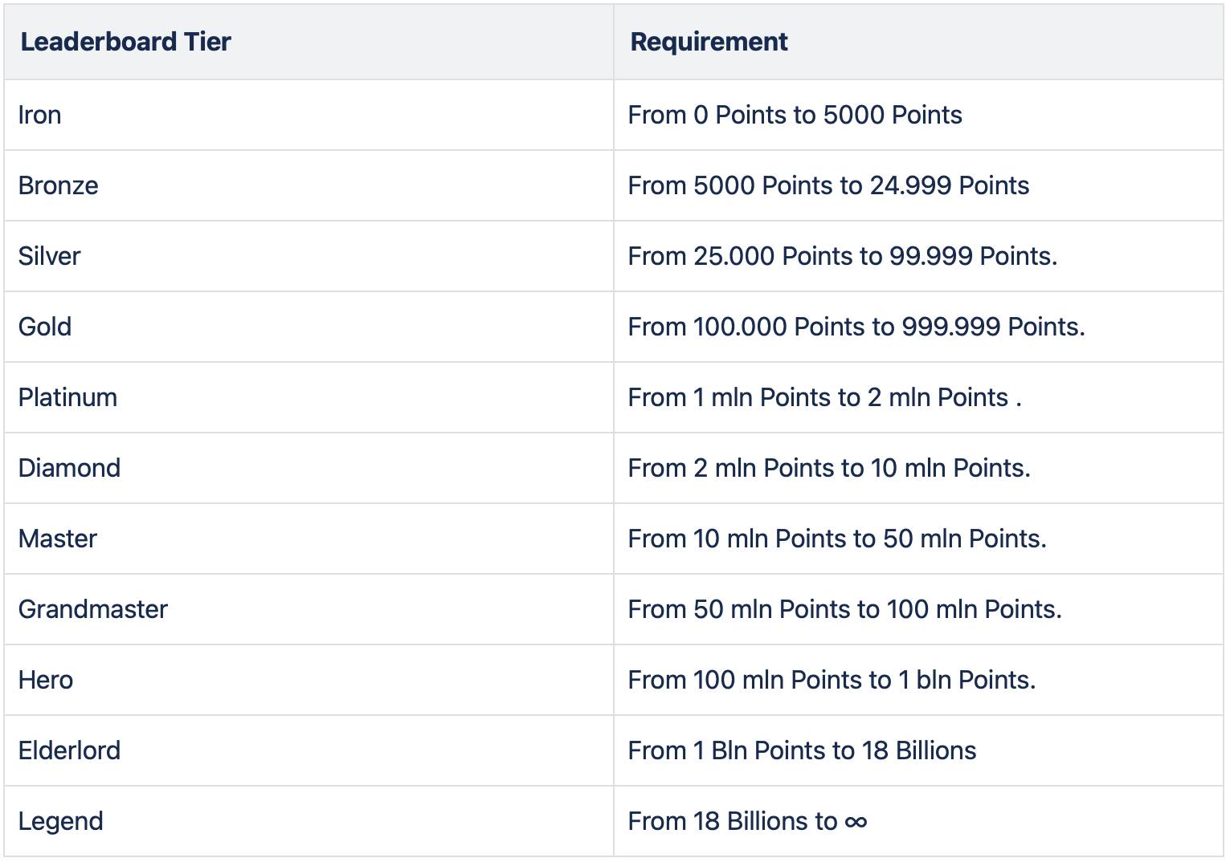1226x862 pixels.
Task: Select the Master tier cell
Action: click(x=309, y=539)
